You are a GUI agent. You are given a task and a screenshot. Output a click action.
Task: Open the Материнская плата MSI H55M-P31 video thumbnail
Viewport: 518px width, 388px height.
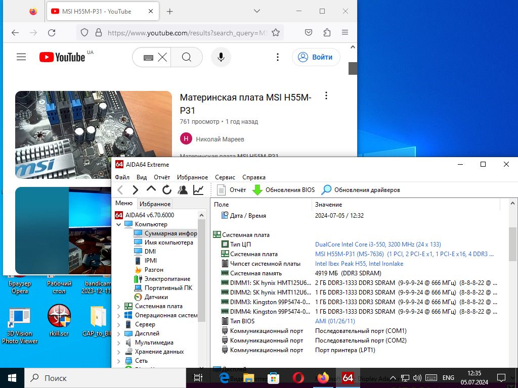pos(94,134)
